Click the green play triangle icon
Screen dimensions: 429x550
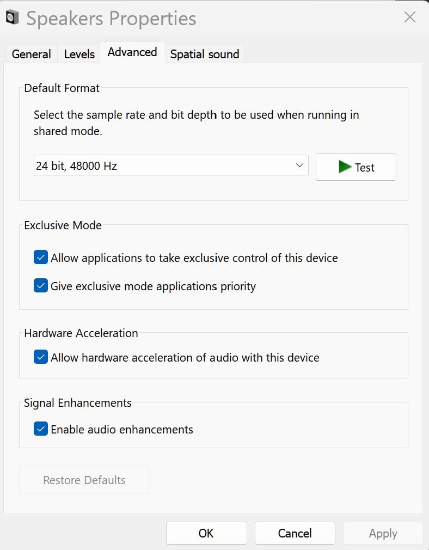(344, 167)
